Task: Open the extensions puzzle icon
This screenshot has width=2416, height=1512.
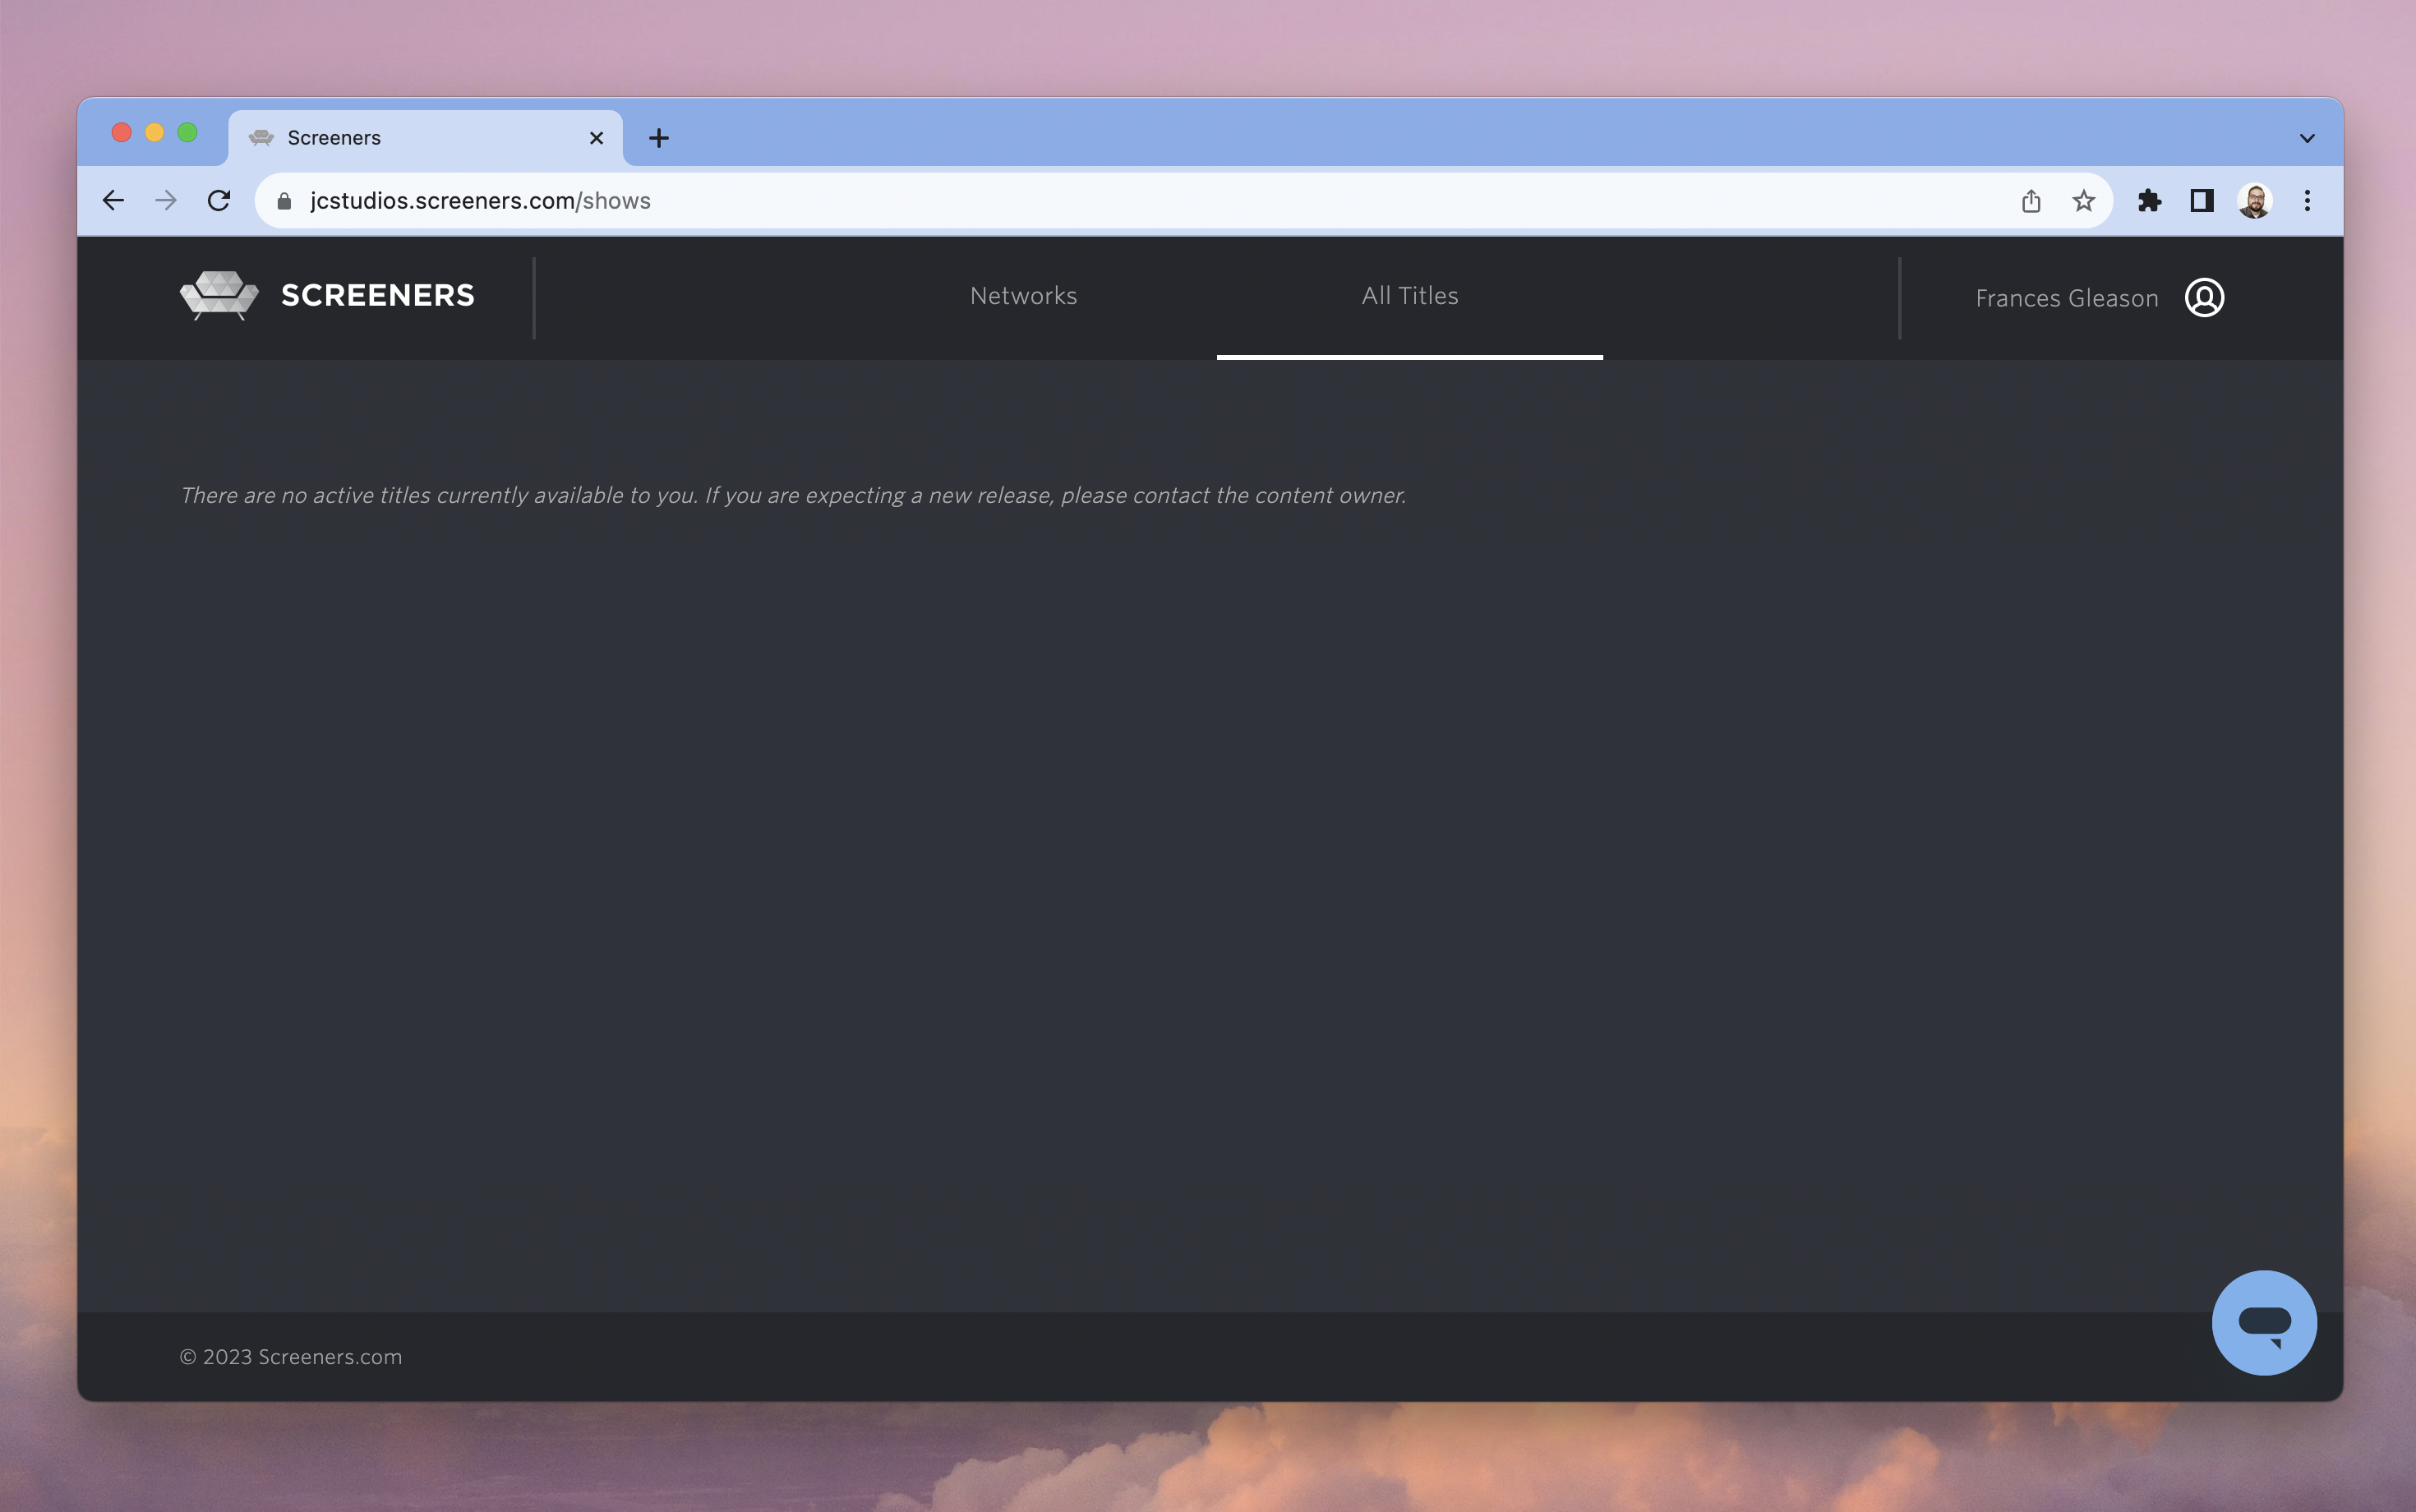Action: click(2148, 200)
